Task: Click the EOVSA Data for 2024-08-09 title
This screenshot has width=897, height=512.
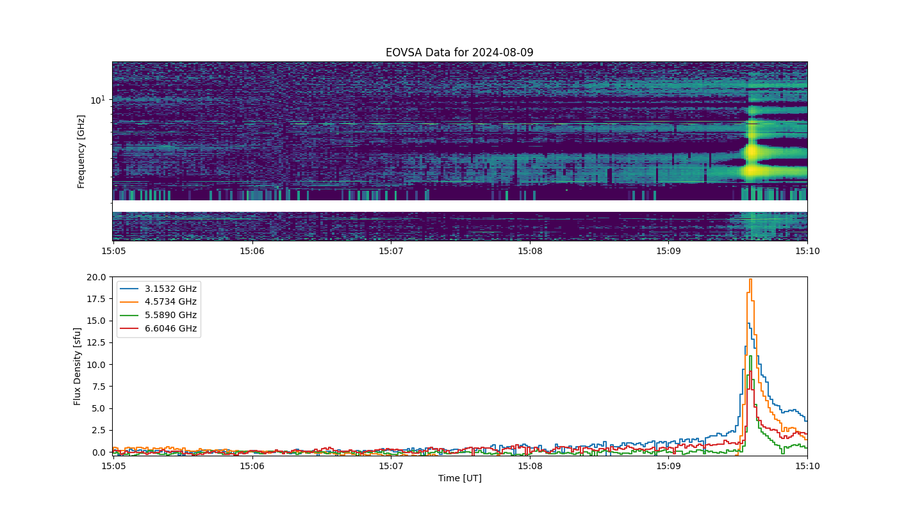Action: (459, 52)
